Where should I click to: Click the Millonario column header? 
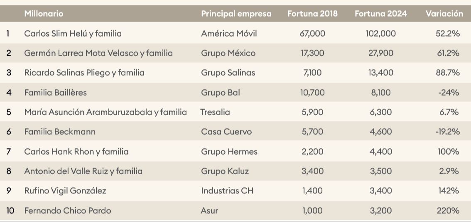pyautogui.click(x=44, y=13)
